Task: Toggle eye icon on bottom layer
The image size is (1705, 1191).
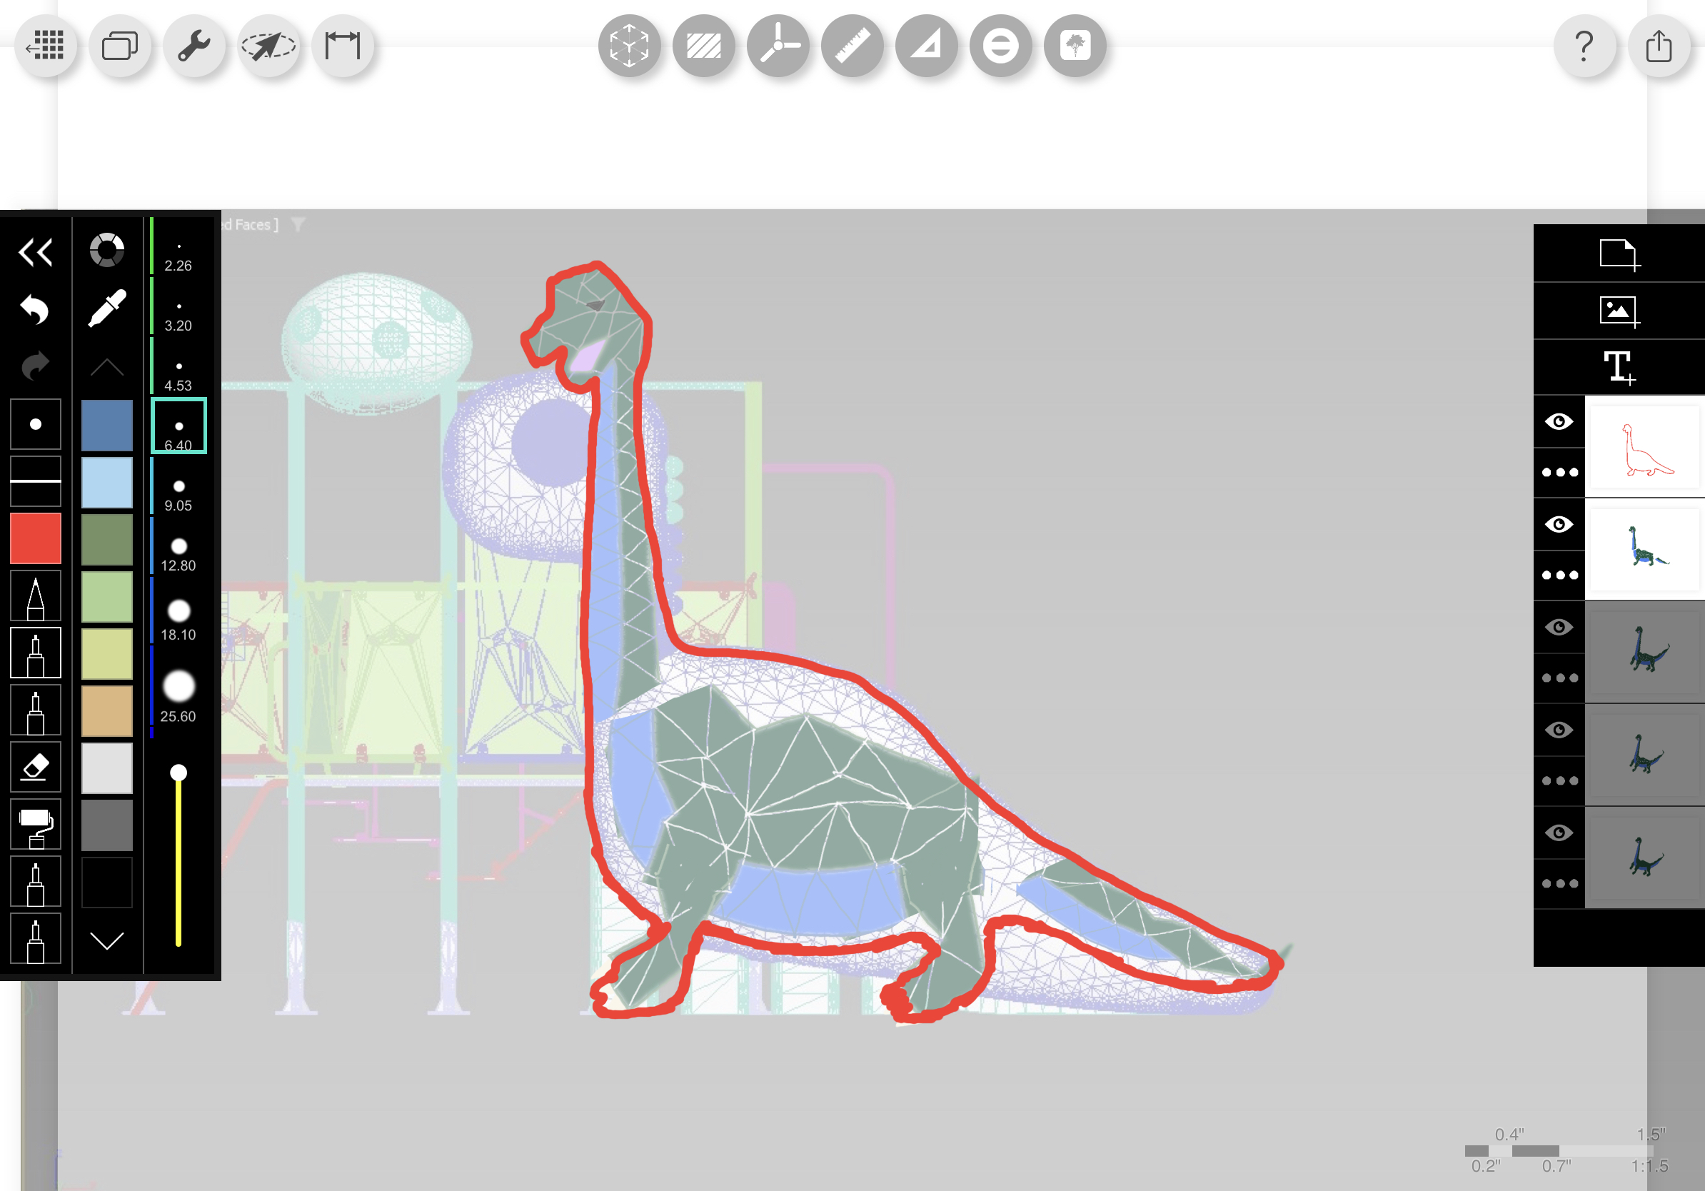Action: coord(1559,833)
